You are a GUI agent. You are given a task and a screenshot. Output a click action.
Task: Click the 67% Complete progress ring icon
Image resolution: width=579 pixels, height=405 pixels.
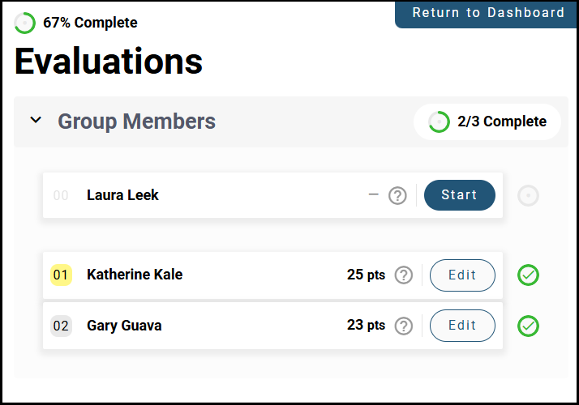tap(25, 23)
